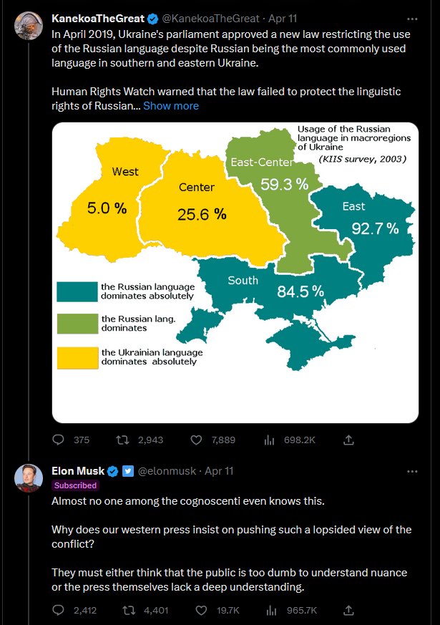Reply to KanekoaTheGreat's tweet
440x625 pixels.
click(59, 440)
